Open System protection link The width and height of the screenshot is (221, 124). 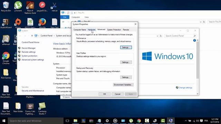coord(29,56)
